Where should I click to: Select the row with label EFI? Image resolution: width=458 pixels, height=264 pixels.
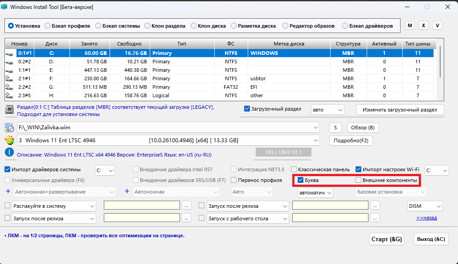tap(219, 87)
